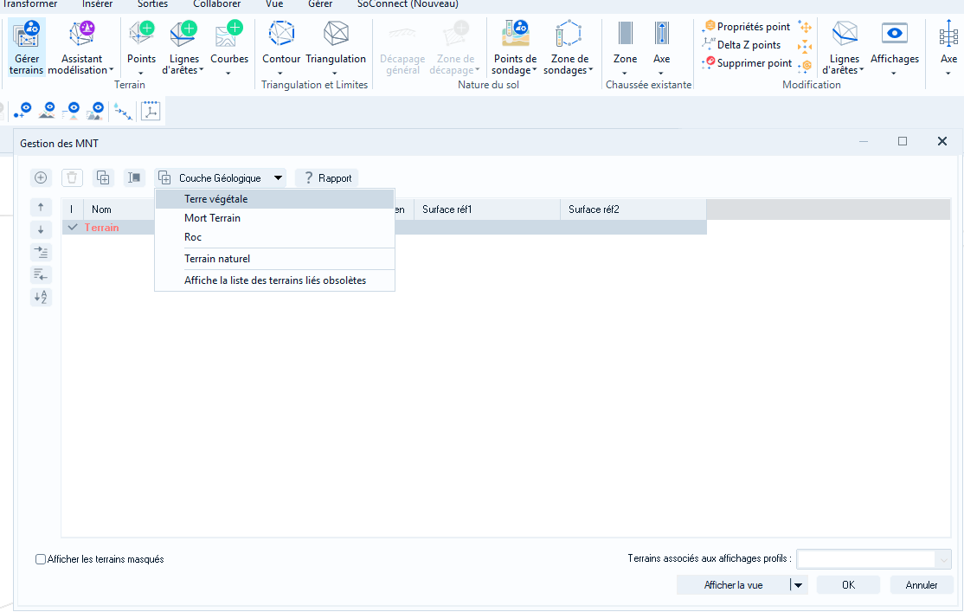Sort terrains alphabetically A-Z
This screenshot has width=964, height=612.
(41, 297)
